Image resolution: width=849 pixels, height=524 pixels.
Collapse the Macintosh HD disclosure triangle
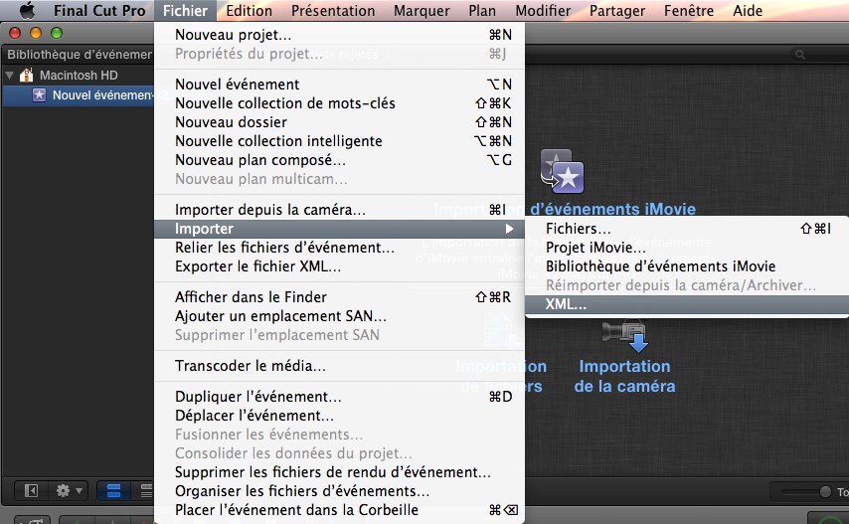(9, 76)
